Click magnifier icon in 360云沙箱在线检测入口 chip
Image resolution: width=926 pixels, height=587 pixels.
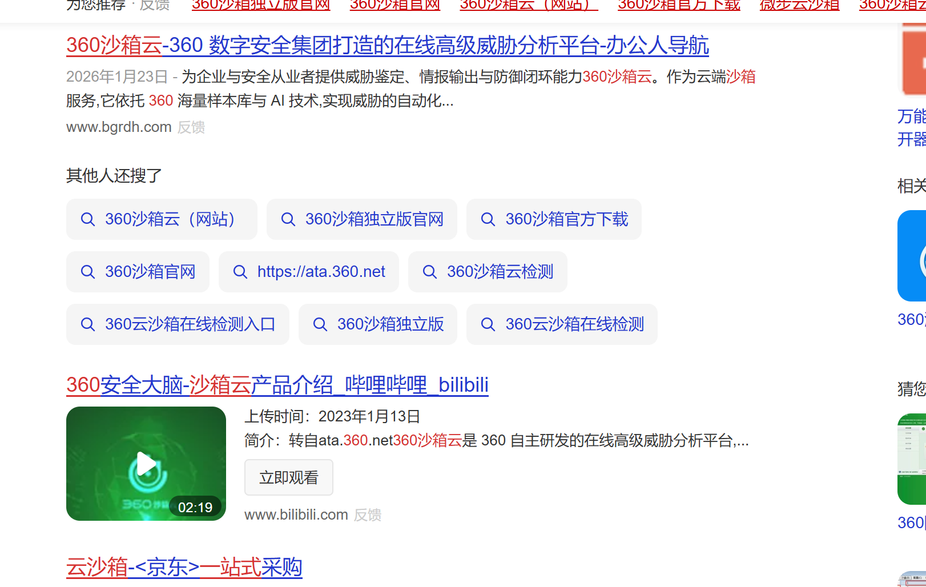point(87,324)
